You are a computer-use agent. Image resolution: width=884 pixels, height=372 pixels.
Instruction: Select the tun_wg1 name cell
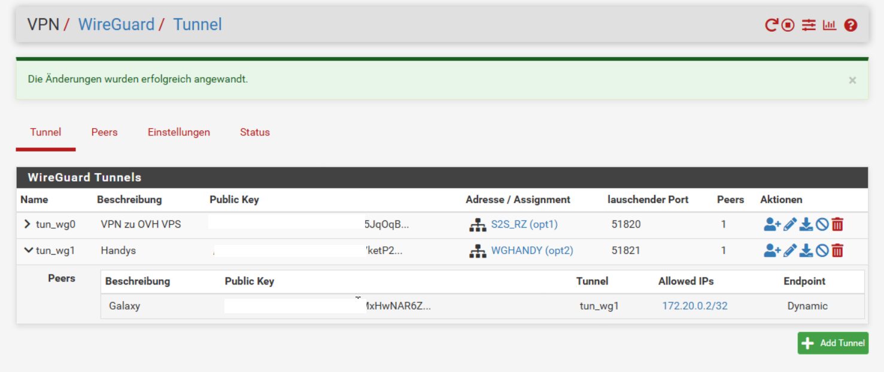pyautogui.click(x=56, y=251)
